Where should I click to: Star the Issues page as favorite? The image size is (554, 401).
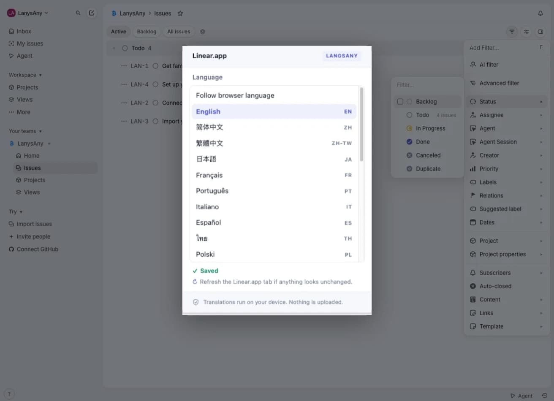click(180, 14)
